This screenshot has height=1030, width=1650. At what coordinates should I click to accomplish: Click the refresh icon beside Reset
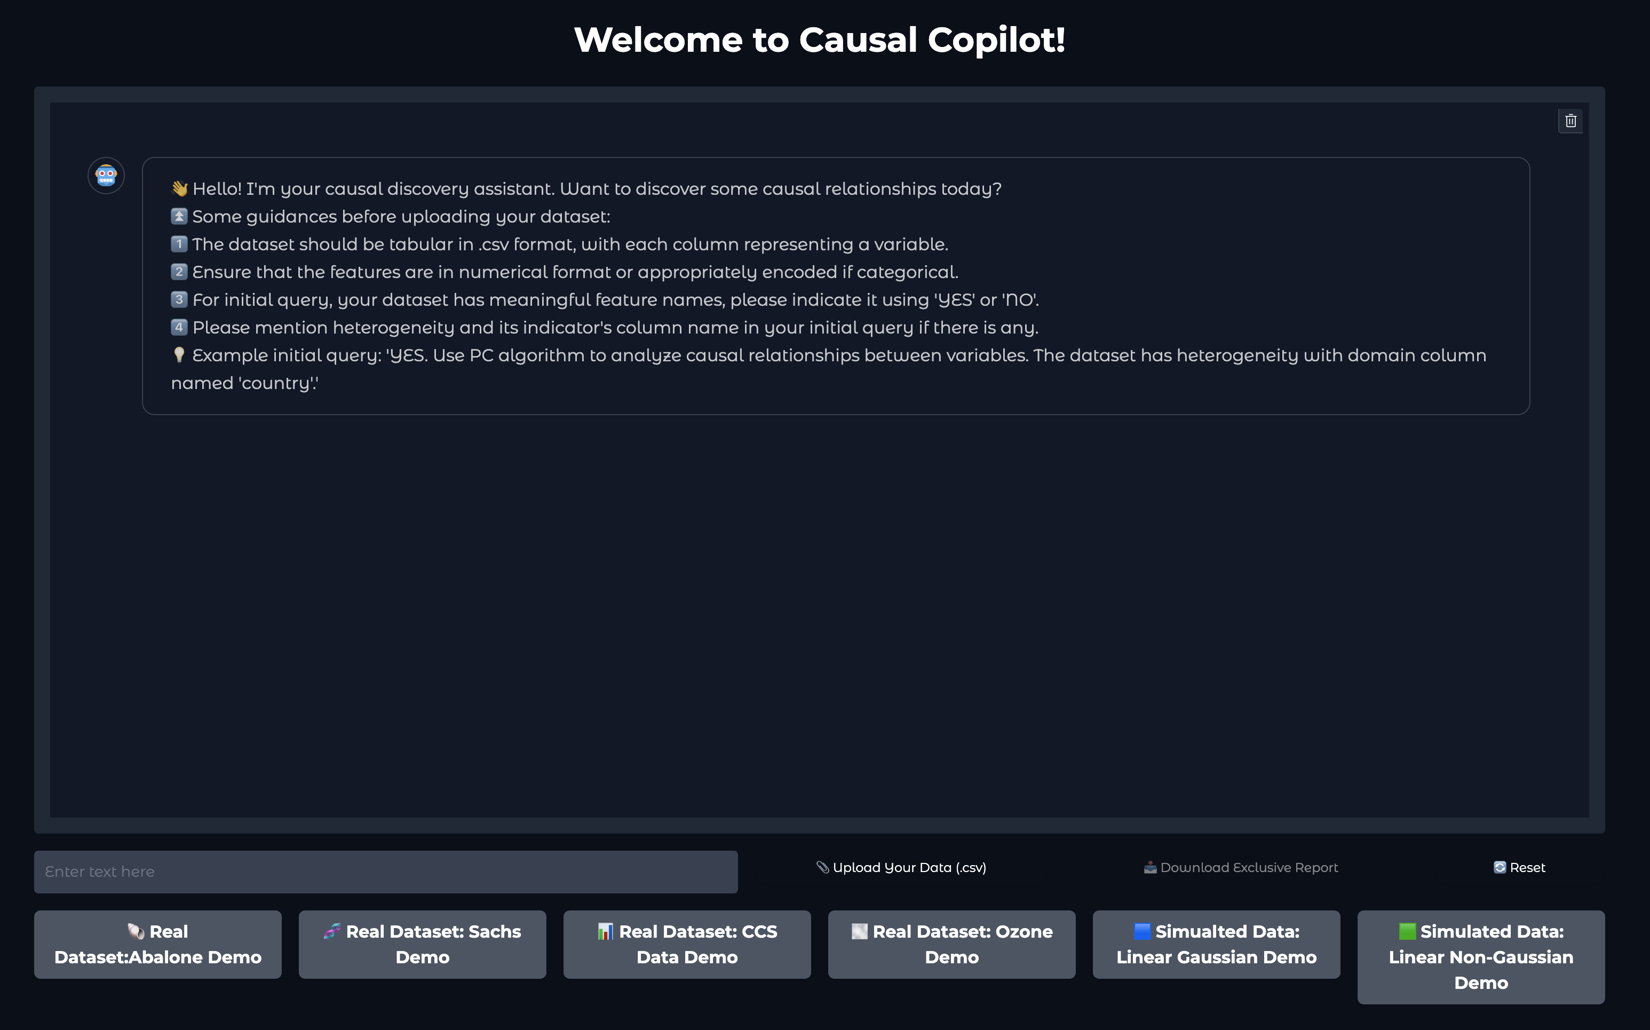pos(1500,867)
